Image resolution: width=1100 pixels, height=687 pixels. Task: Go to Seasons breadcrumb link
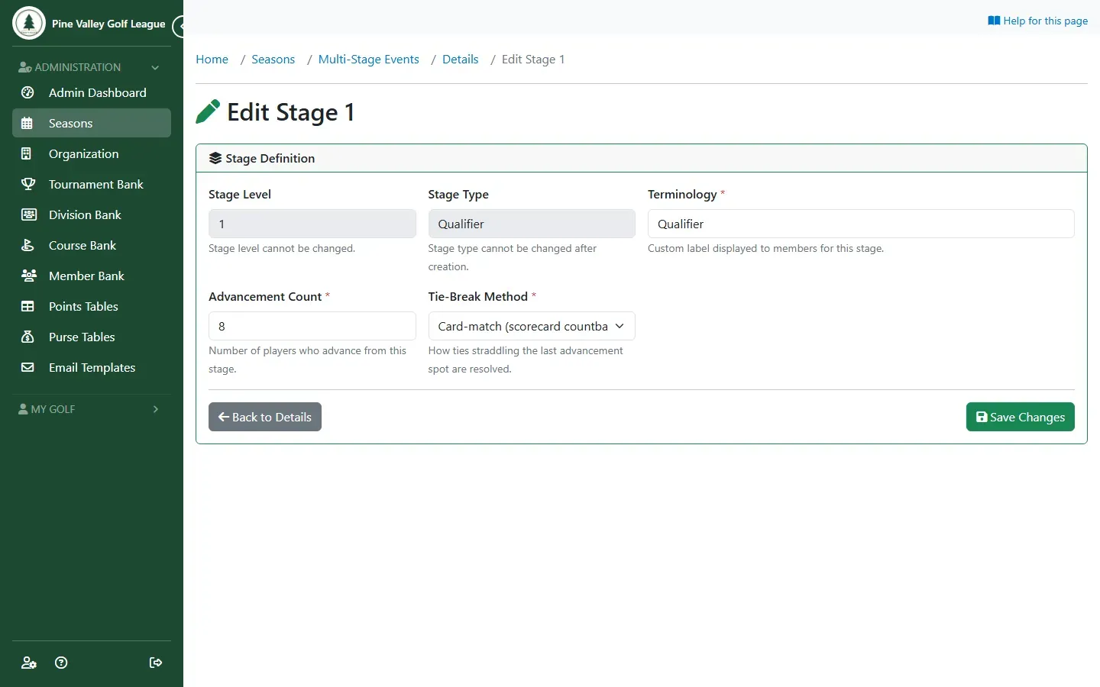point(273,60)
